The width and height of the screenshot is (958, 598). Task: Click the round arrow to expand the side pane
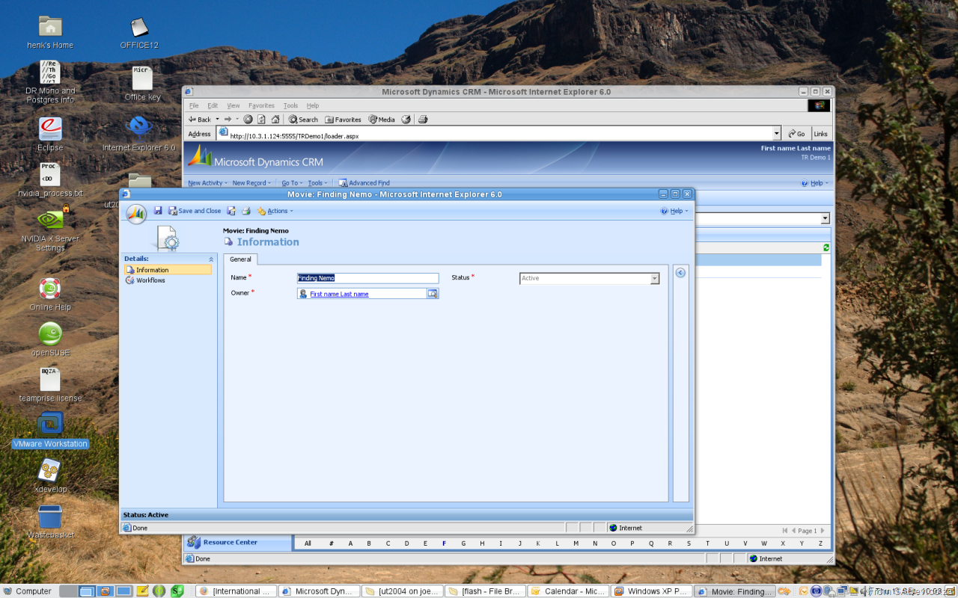[x=680, y=273]
